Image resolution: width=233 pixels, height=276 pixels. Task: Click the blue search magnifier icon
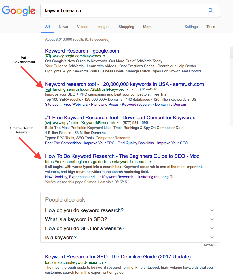pos(211,10)
